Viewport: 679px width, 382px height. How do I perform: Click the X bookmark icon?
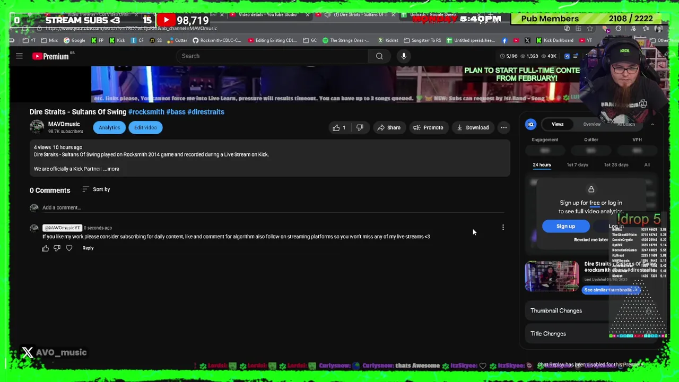pos(527,40)
